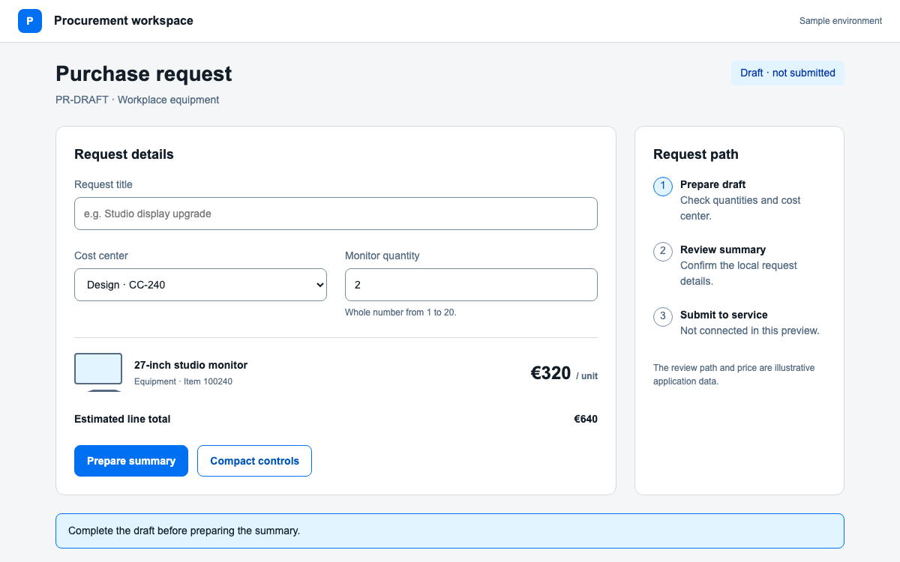900x562 pixels.
Task: Click the €320 unit price
Action: point(551,373)
